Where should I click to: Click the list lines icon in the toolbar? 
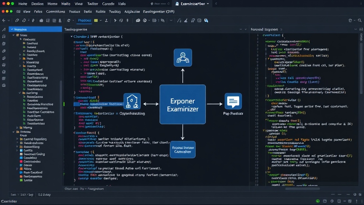54,20
